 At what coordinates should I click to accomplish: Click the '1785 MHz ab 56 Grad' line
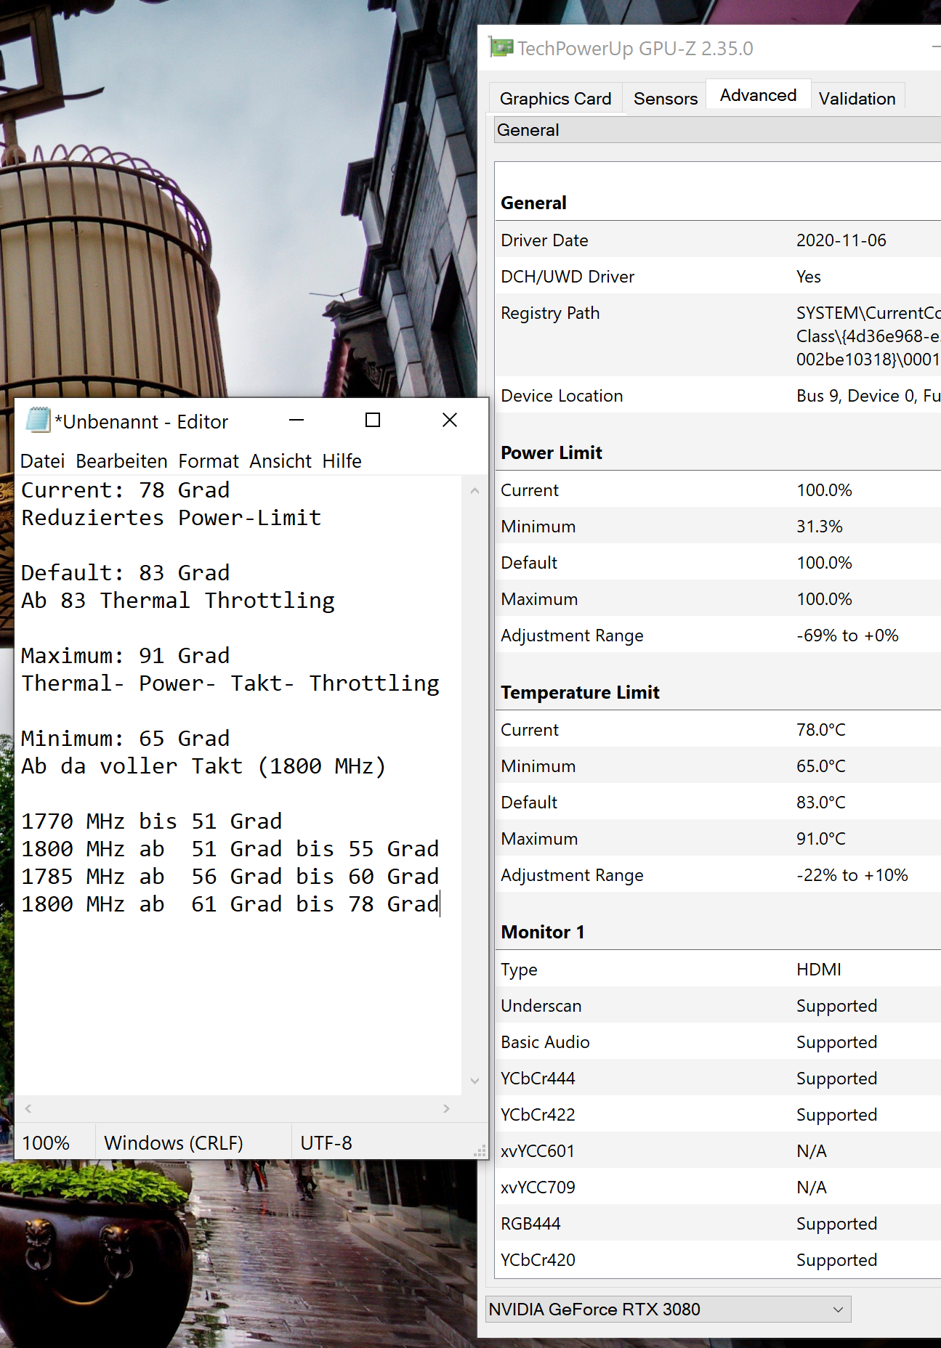[230, 877]
